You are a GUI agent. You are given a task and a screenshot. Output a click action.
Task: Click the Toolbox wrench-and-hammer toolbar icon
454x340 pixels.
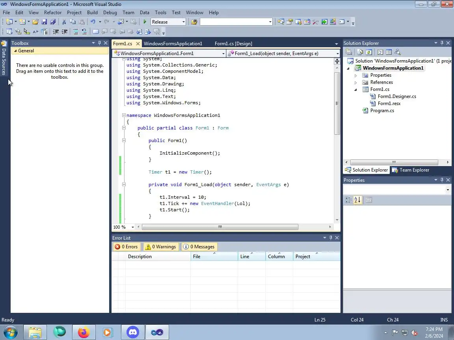(316, 22)
